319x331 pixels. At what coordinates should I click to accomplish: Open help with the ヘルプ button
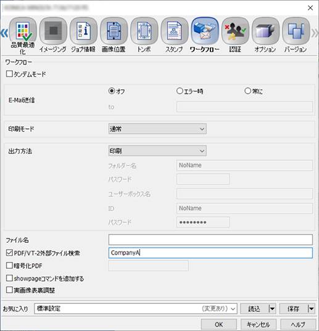coord(298,324)
